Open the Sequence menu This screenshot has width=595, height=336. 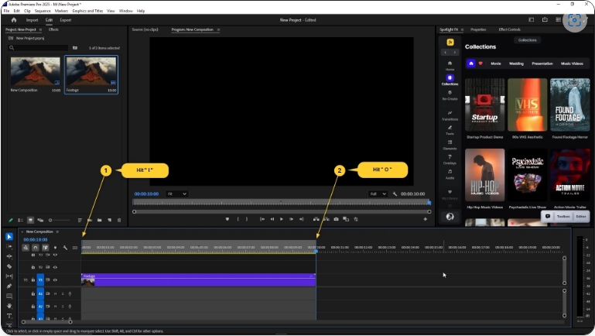[43, 11]
